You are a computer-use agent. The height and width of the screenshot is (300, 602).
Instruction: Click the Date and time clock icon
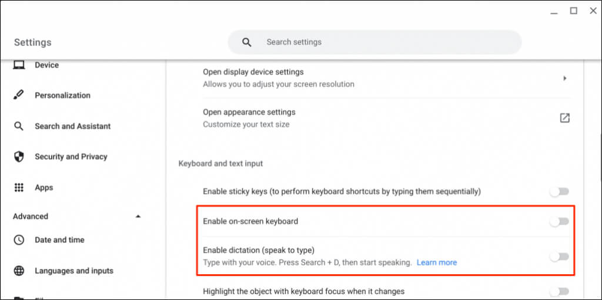click(19, 240)
